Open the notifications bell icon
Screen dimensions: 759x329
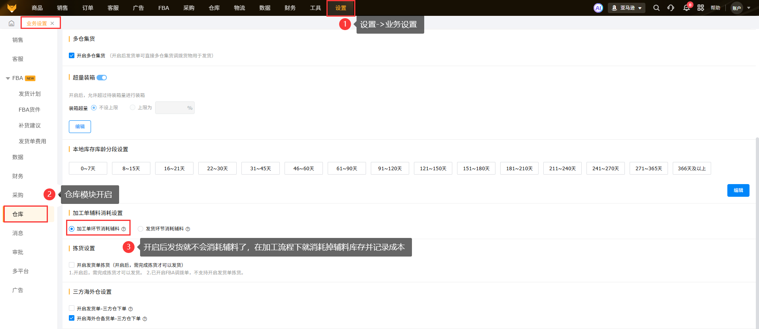point(687,8)
